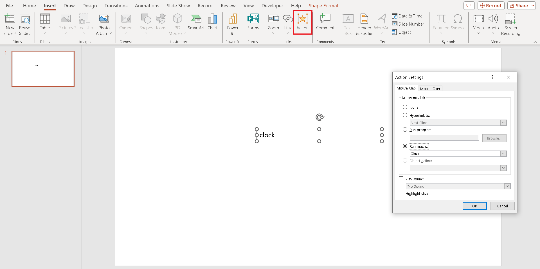This screenshot has width=540, height=269.
Task: Open the macro selection dropdown showing Clock
Action: (x=503, y=154)
